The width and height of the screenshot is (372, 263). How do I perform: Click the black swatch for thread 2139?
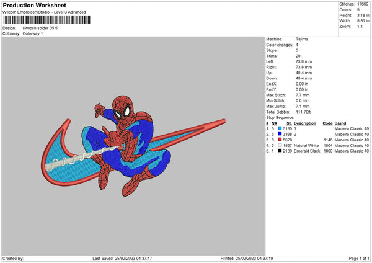pyautogui.click(x=280, y=151)
